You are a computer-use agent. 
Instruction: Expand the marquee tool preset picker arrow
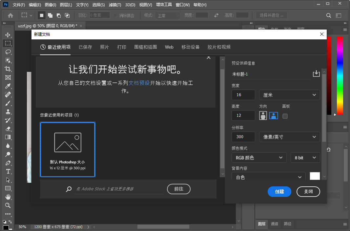[x=31, y=15]
